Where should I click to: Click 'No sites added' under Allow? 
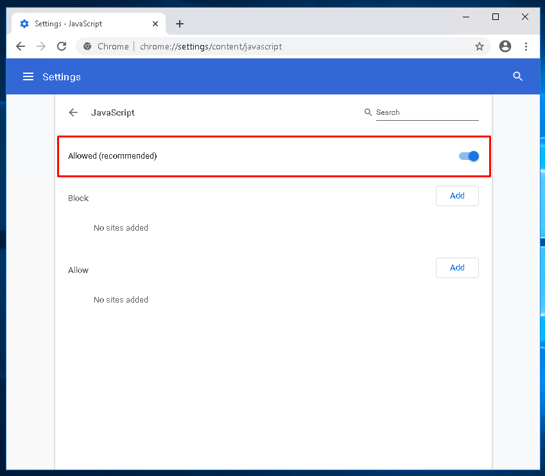pos(121,300)
